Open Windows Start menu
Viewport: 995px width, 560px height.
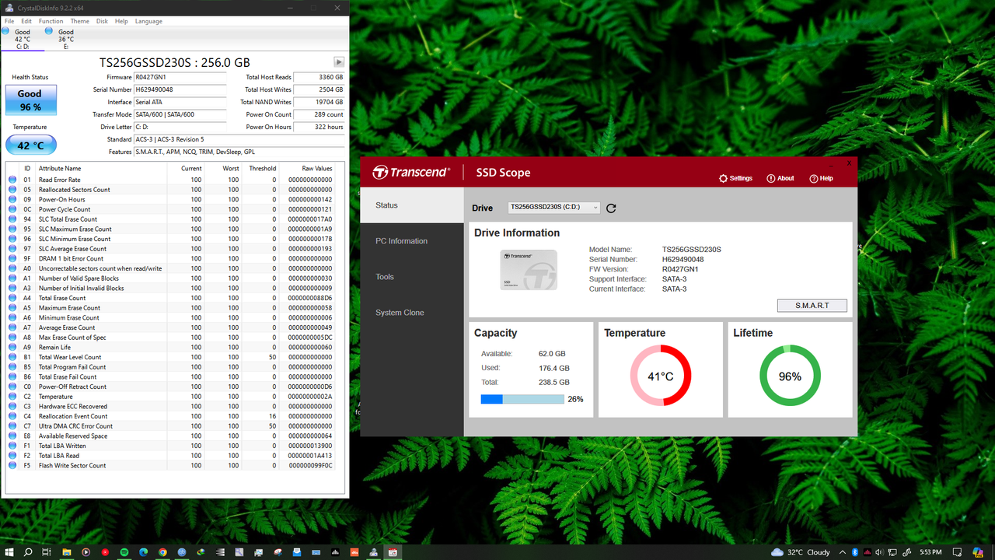[9, 552]
